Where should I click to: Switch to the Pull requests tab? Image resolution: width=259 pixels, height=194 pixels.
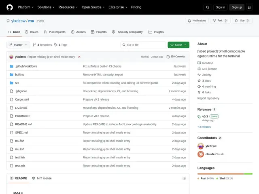tap(55, 32)
